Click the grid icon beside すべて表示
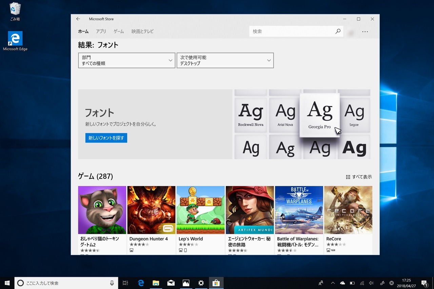Image resolution: width=434 pixels, height=289 pixels. [348, 177]
